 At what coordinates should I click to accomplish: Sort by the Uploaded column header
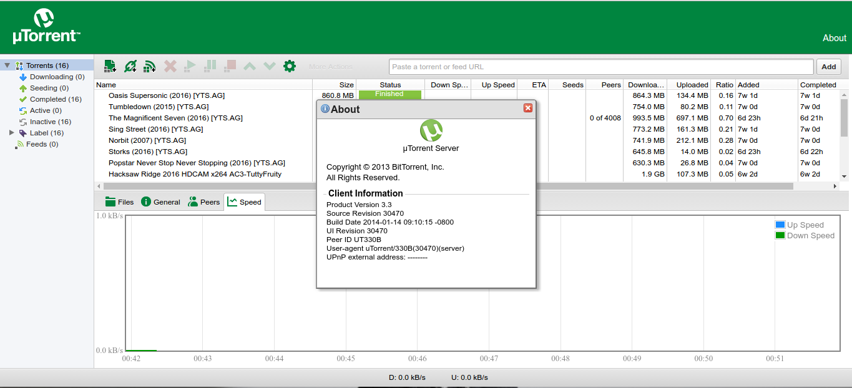pos(688,85)
